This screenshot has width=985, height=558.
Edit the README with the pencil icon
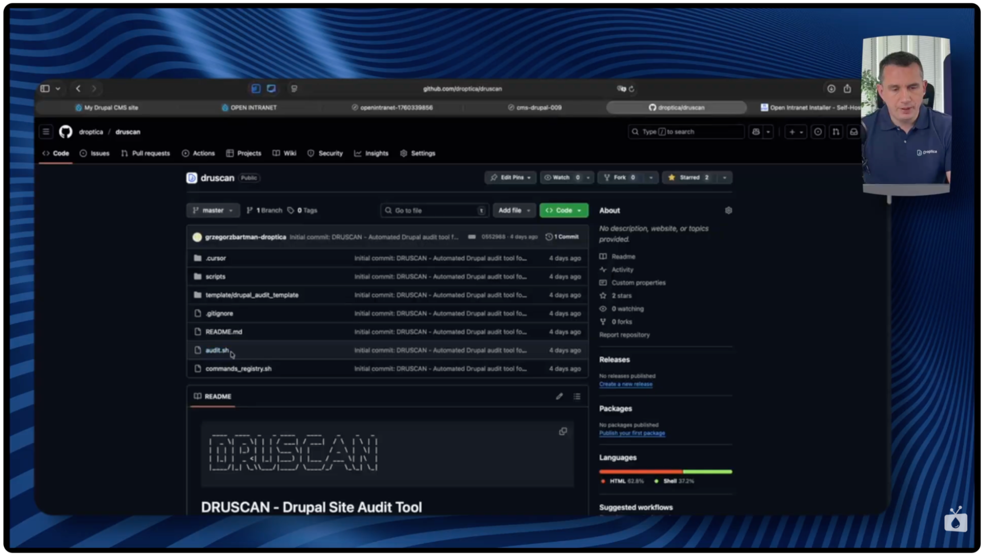[559, 396]
